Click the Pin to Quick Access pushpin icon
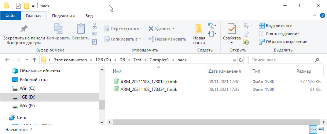 click(24, 29)
